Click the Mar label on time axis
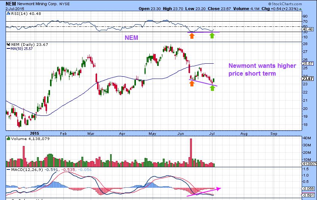 91,133
